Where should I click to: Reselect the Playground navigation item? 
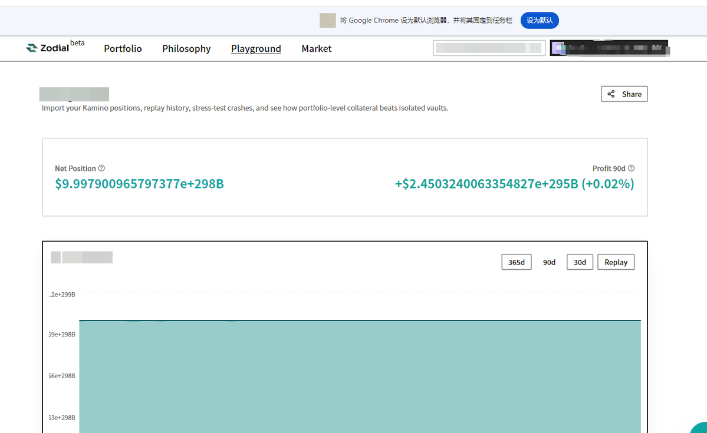click(x=256, y=48)
